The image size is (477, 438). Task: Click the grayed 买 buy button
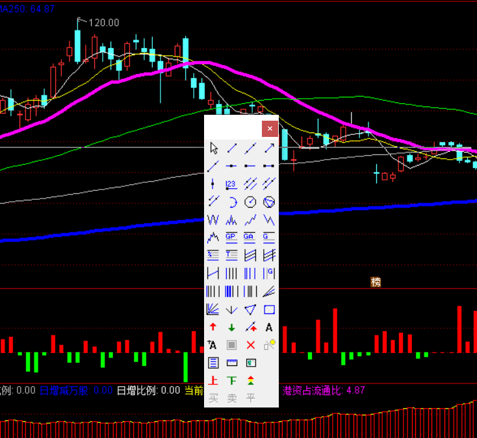[214, 398]
